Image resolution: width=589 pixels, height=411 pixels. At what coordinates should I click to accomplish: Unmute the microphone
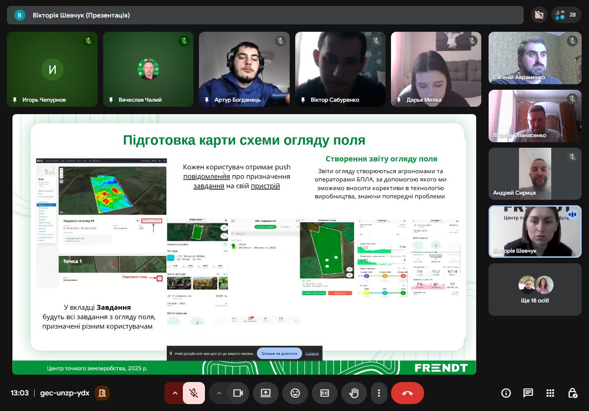194,393
